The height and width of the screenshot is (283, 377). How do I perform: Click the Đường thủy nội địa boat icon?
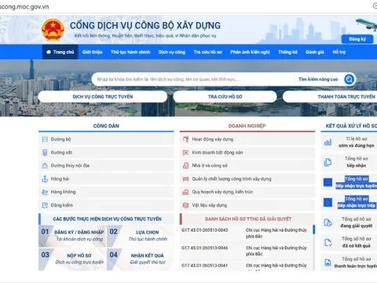click(45, 166)
